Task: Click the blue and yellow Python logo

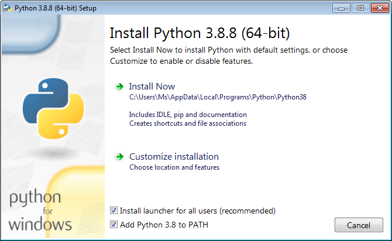Action: (53, 108)
